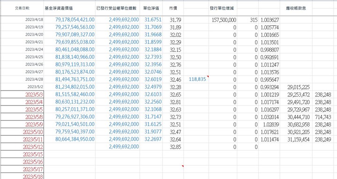
Task: Select the increment cell 238,249
Action: [323, 140]
